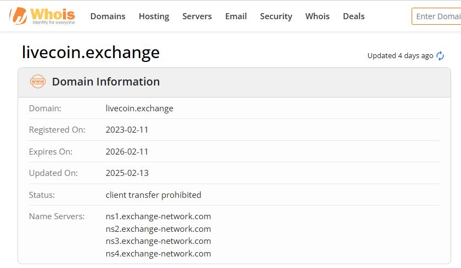Image resolution: width=461 pixels, height=268 pixels.
Task: Select the updated date 2025-02-13
Action: (x=127, y=173)
